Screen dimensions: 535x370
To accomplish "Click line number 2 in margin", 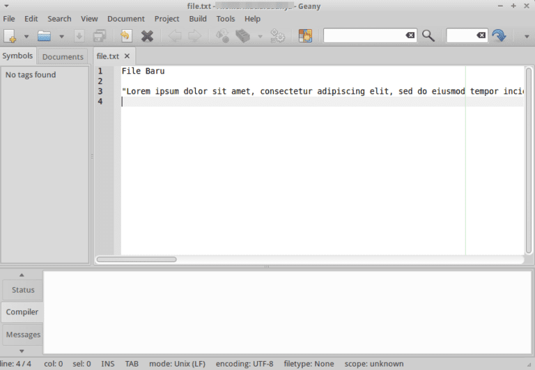I will pyautogui.click(x=100, y=81).
